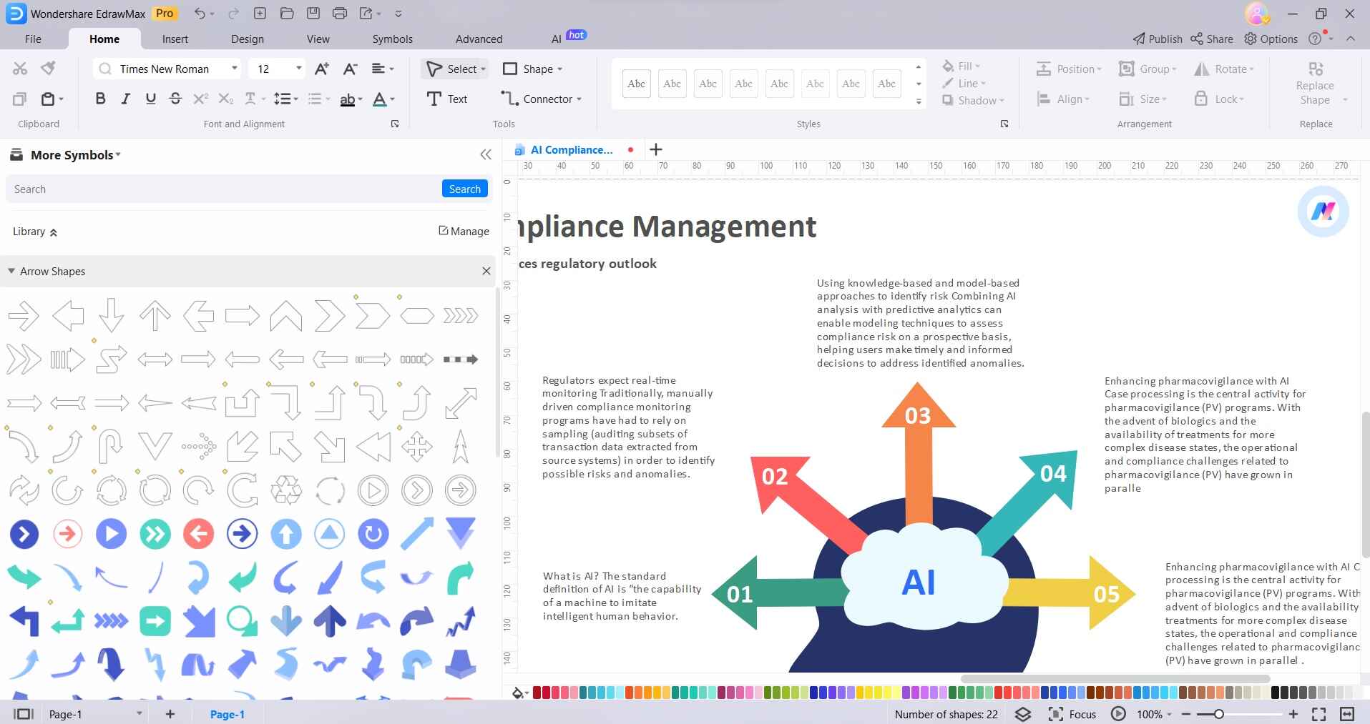Open Options in the top bar
The width and height of the screenshot is (1370, 724).
[1271, 39]
